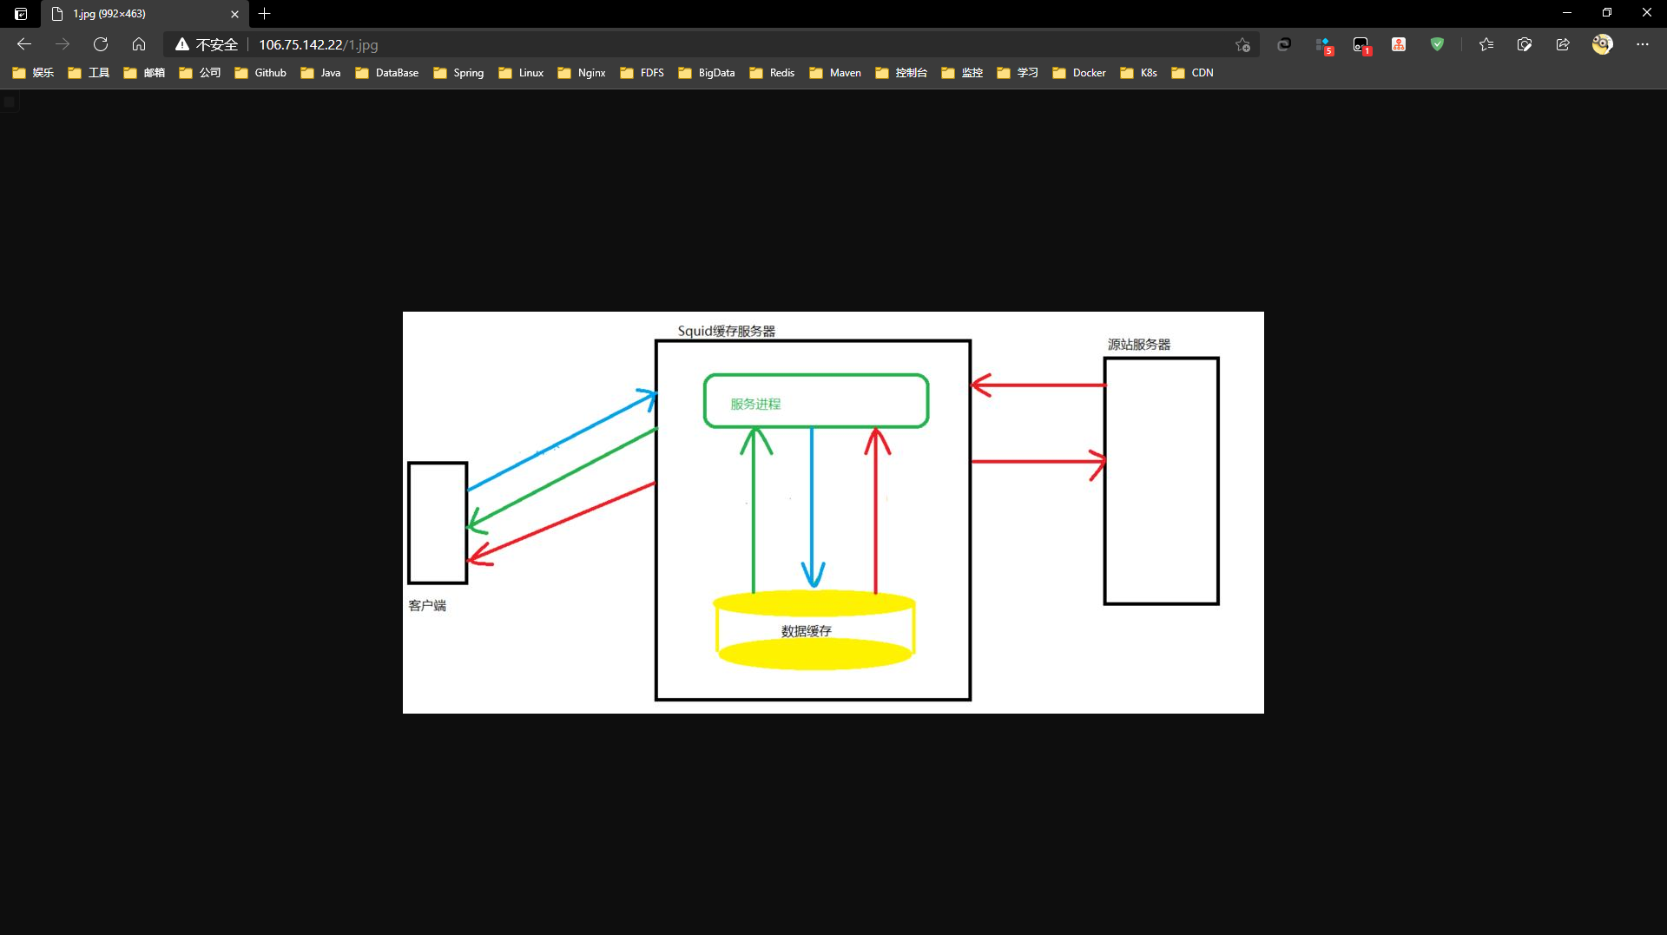Open the Maven bookmarks folder
Viewport: 1667px width, 935px height.
coord(835,73)
